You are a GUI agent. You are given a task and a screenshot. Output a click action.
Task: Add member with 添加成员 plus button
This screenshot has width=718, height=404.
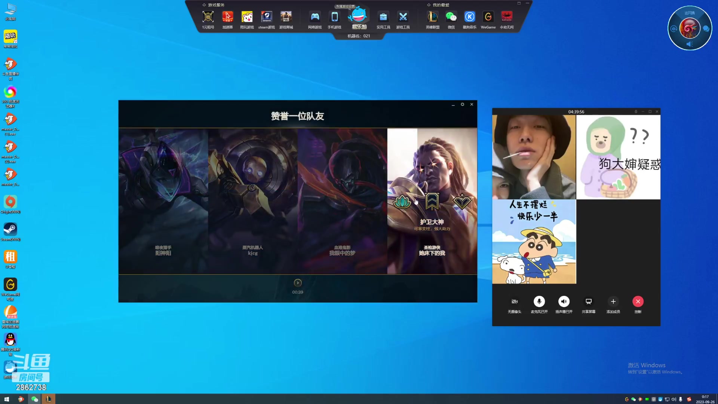pos(613,302)
